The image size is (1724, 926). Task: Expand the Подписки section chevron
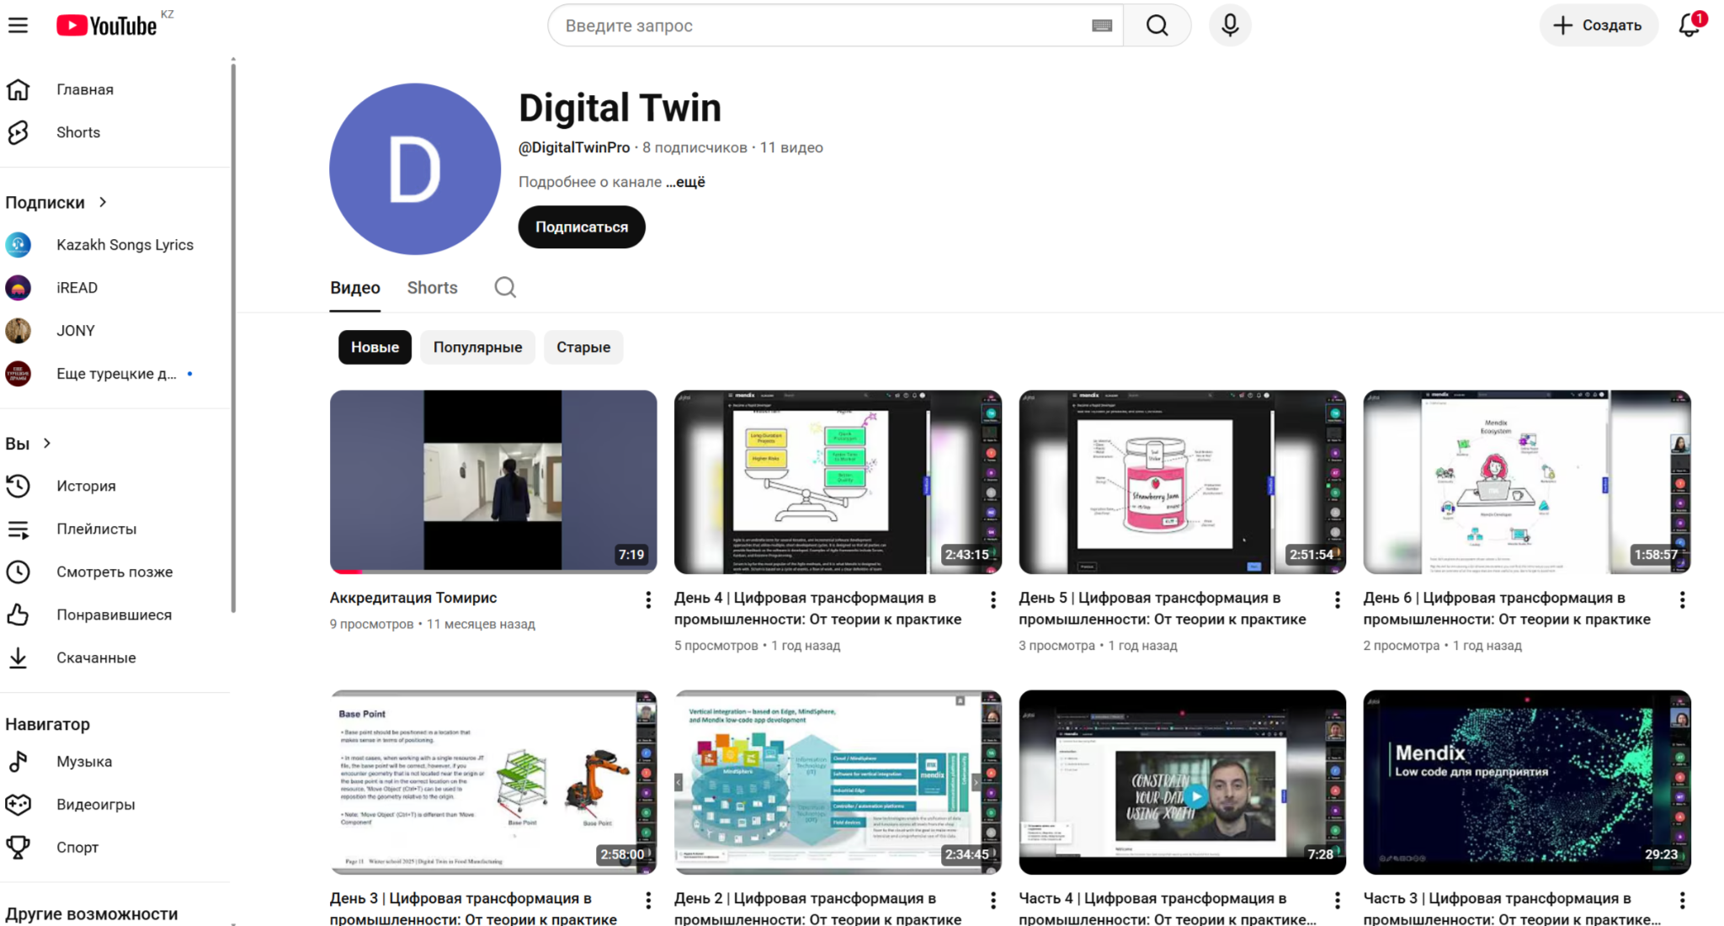point(103,202)
